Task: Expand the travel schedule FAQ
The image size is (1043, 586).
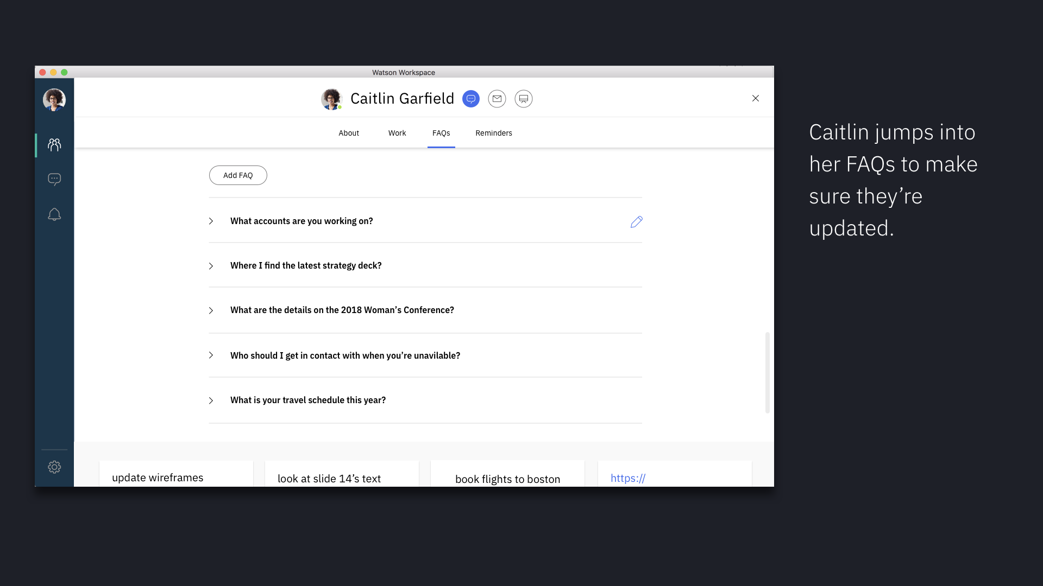Action: [211, 400]
